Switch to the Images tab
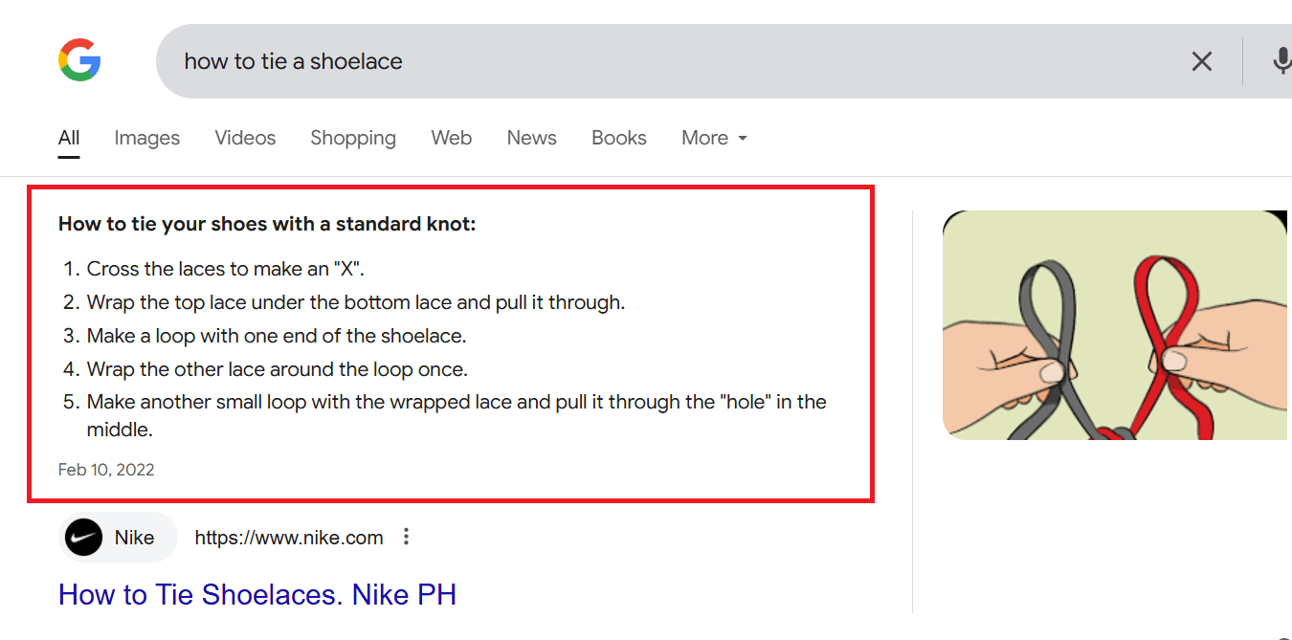 point(146,138)
